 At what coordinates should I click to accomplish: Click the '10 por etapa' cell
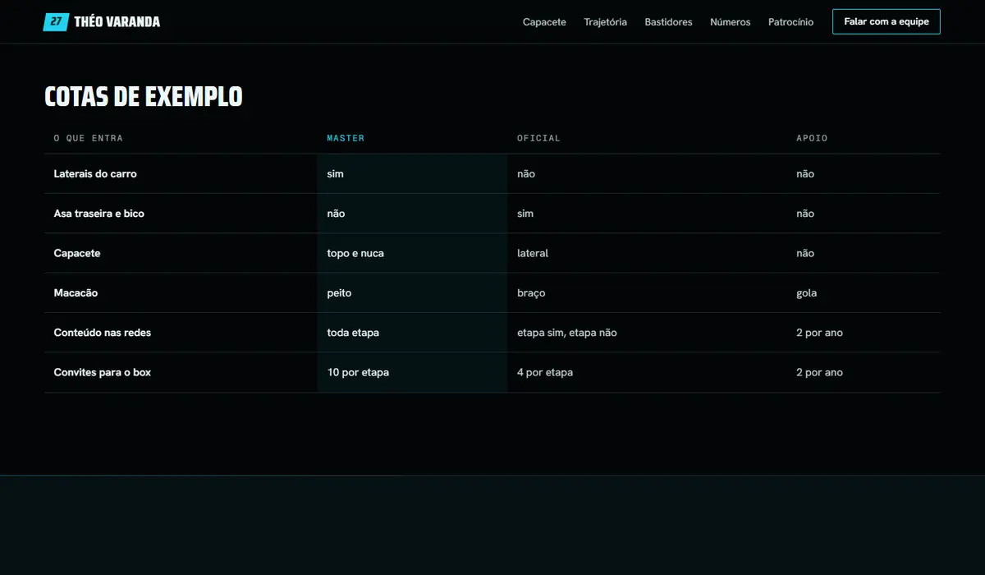[x=412, y=372]
